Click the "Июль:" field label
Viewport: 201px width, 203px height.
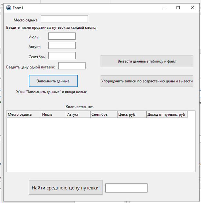click(x=34, y=37)
